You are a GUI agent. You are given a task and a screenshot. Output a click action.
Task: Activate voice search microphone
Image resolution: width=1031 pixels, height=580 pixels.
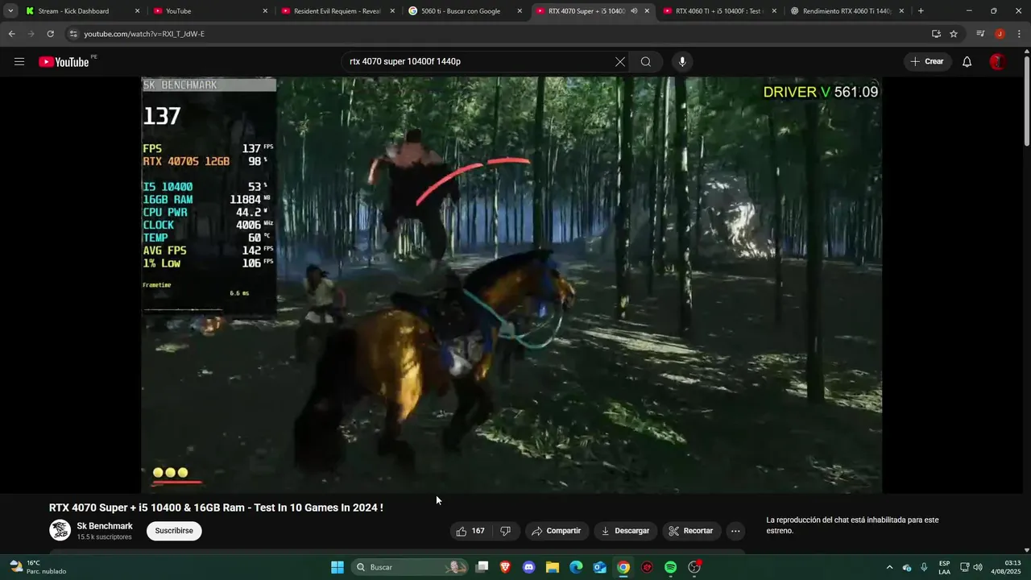[682, 62]
